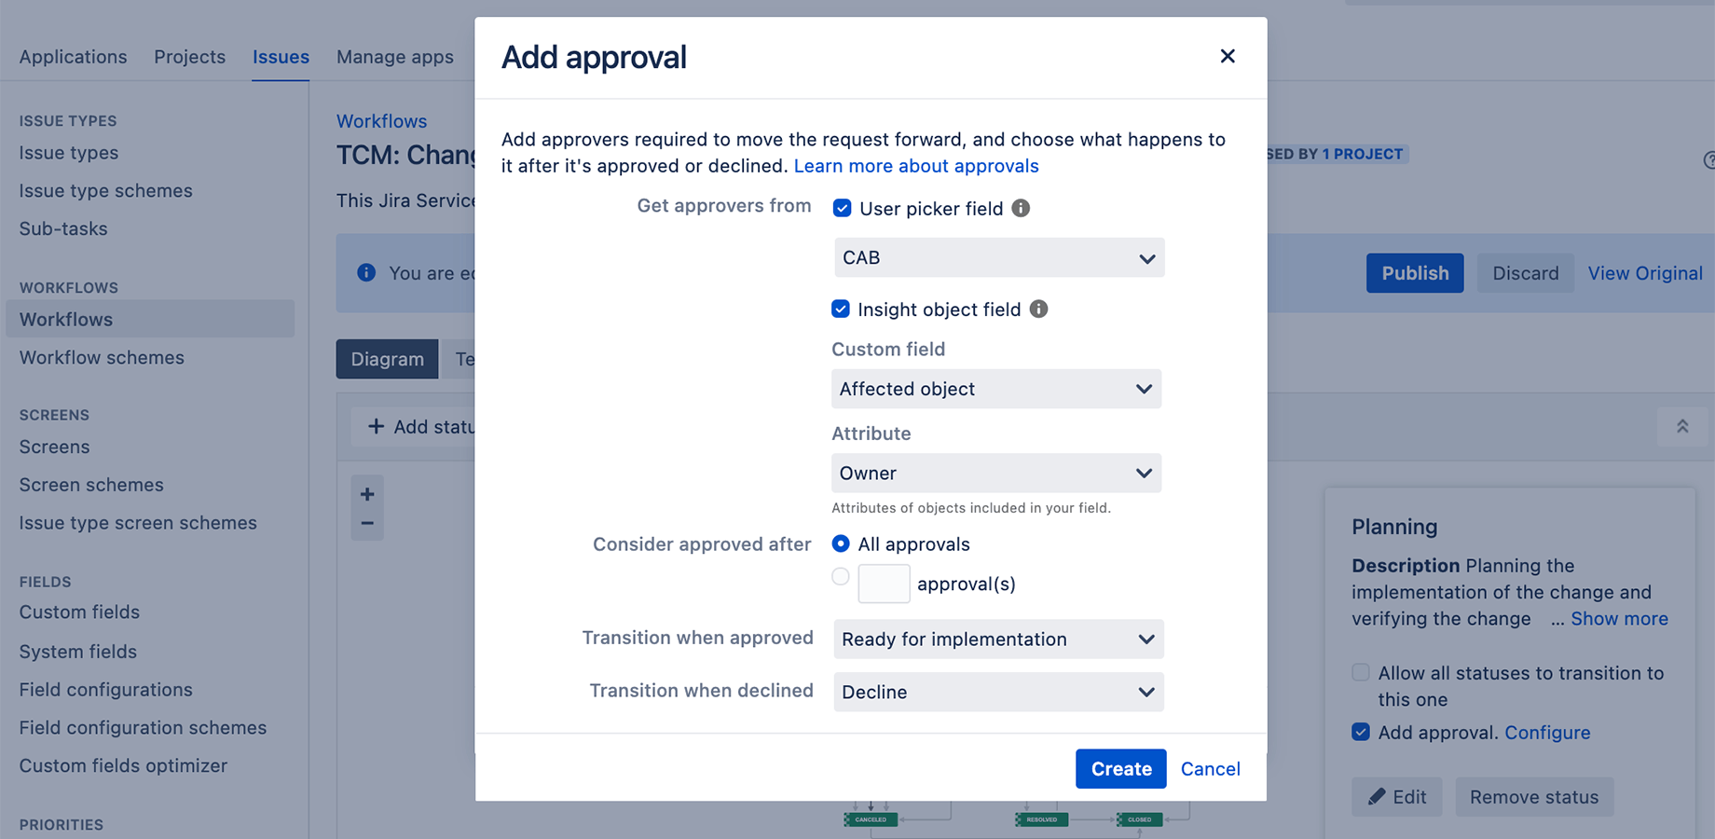Collapse the panel with double chevron icon
This screenshot has width=1715, height=839.
1682,426
